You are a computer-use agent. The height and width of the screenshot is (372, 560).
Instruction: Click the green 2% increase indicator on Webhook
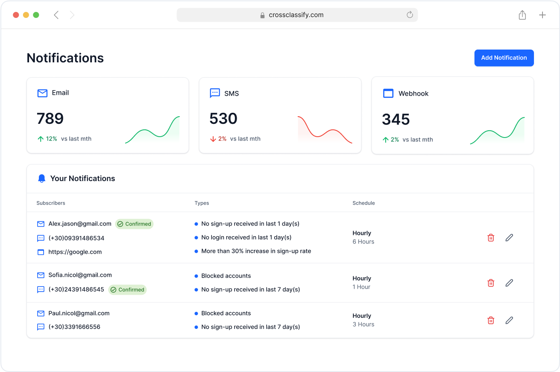pyautogui.click(x=391, y=140)
